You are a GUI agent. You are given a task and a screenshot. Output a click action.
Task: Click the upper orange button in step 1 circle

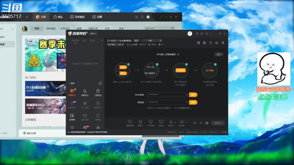(x=123, y=67)
